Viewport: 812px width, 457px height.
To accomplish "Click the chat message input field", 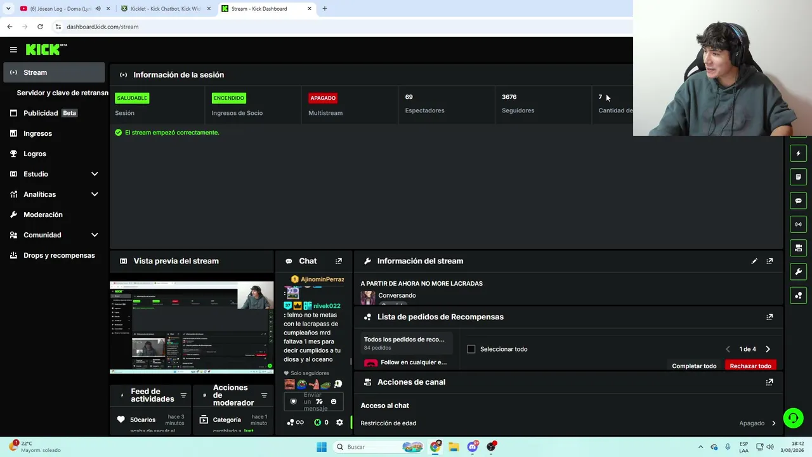I will pyautogui.click(x=314, y=402).
